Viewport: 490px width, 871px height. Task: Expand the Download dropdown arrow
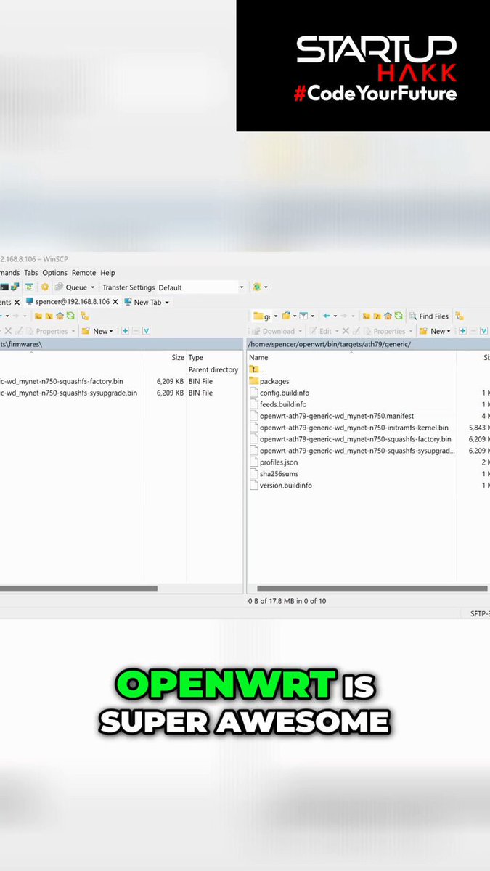(x=301, y=331)
